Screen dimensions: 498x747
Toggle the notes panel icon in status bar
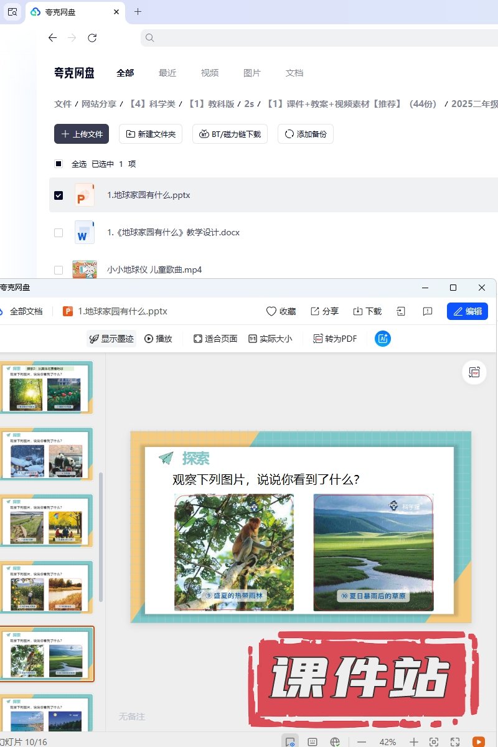point(312,742)
